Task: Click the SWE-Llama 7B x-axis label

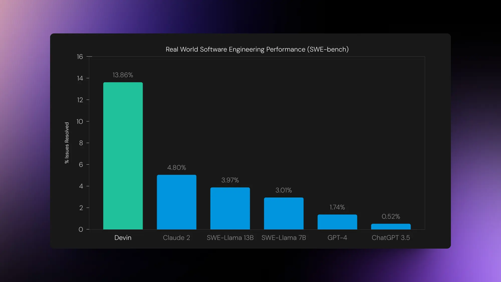Action: coord(284,238)
